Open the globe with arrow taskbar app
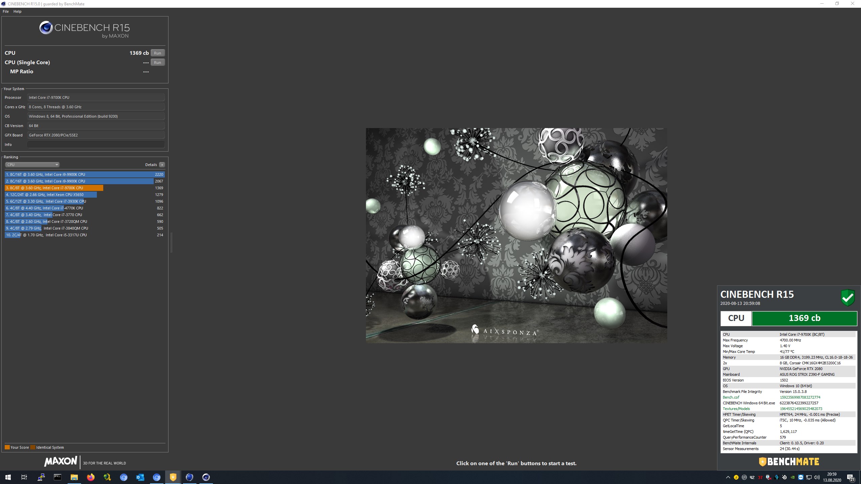Image resolution: width=861 pixels, height=484 pixels. (x=107, y=477)
